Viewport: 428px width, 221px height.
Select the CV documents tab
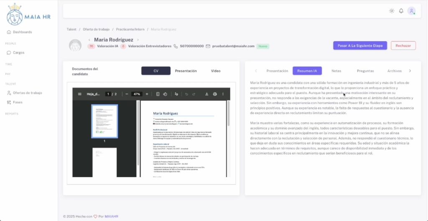coord(156,71)
